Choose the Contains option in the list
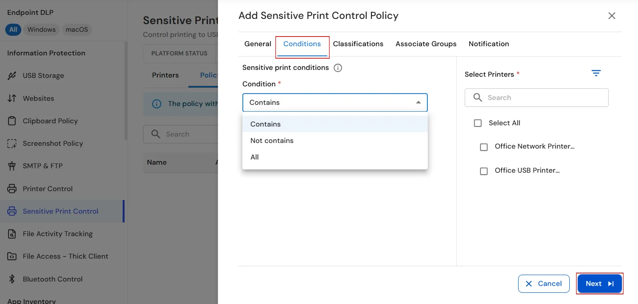Image resolution: width=638 pixels, height=304 pixels. coord(335,124)
